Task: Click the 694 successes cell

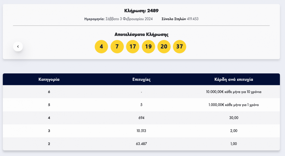Action: tap(141, 118)
